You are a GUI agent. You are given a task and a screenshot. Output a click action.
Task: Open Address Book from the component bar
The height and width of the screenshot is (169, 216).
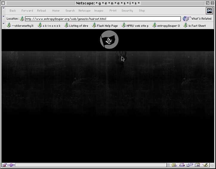point(197,165)
